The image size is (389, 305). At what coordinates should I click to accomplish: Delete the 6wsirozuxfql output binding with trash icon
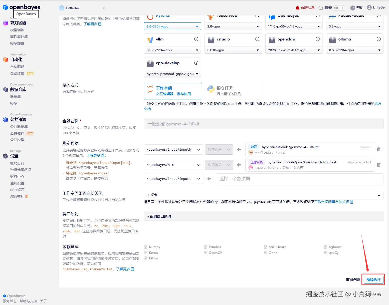point(379,165)
